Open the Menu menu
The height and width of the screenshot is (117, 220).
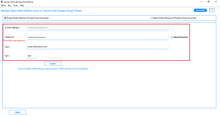pyautogui.click(x=3, y=5)
